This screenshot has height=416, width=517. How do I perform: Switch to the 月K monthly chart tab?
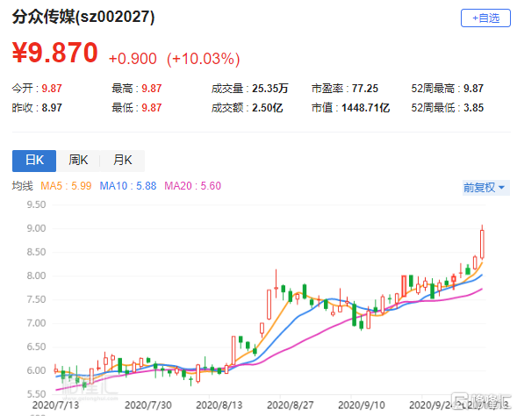pos(122,161)
